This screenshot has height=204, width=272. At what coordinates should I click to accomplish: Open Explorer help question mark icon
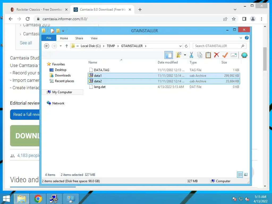click(x=247, y=38)
